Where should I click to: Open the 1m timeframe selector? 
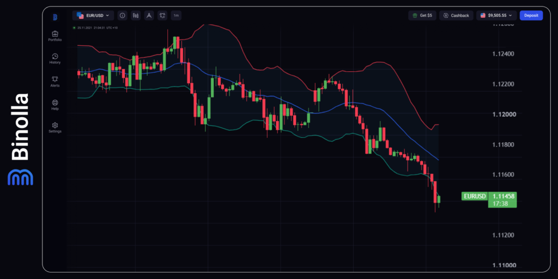coord(176,15)
